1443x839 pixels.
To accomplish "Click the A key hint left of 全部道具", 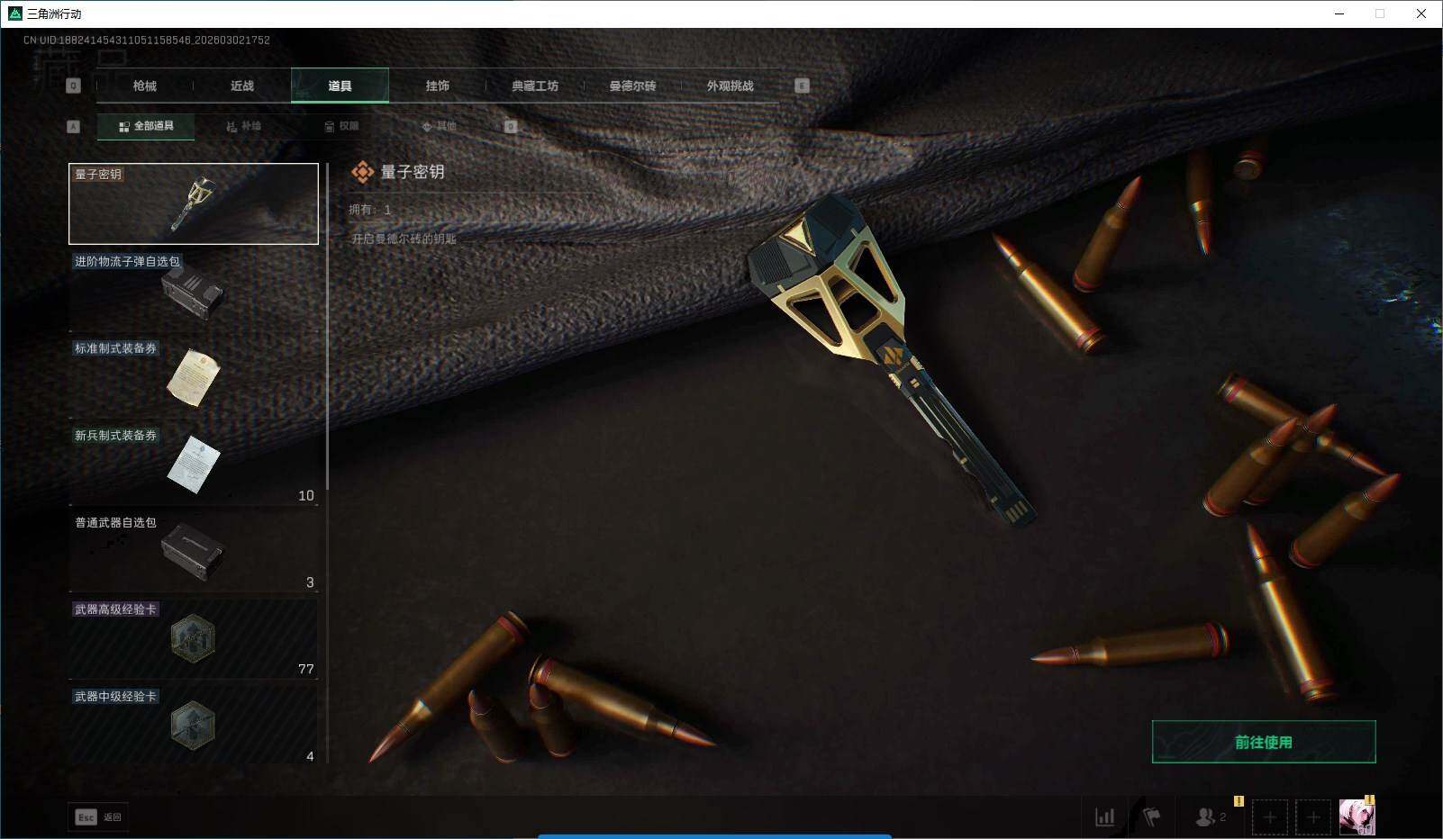I will tap(74, 127).
